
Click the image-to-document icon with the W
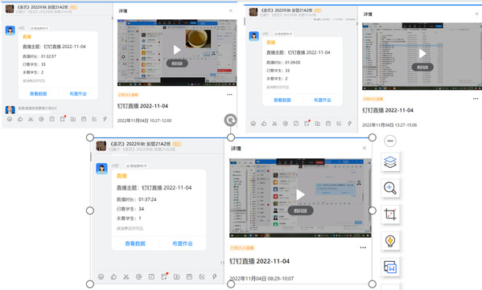pos(390,267)
